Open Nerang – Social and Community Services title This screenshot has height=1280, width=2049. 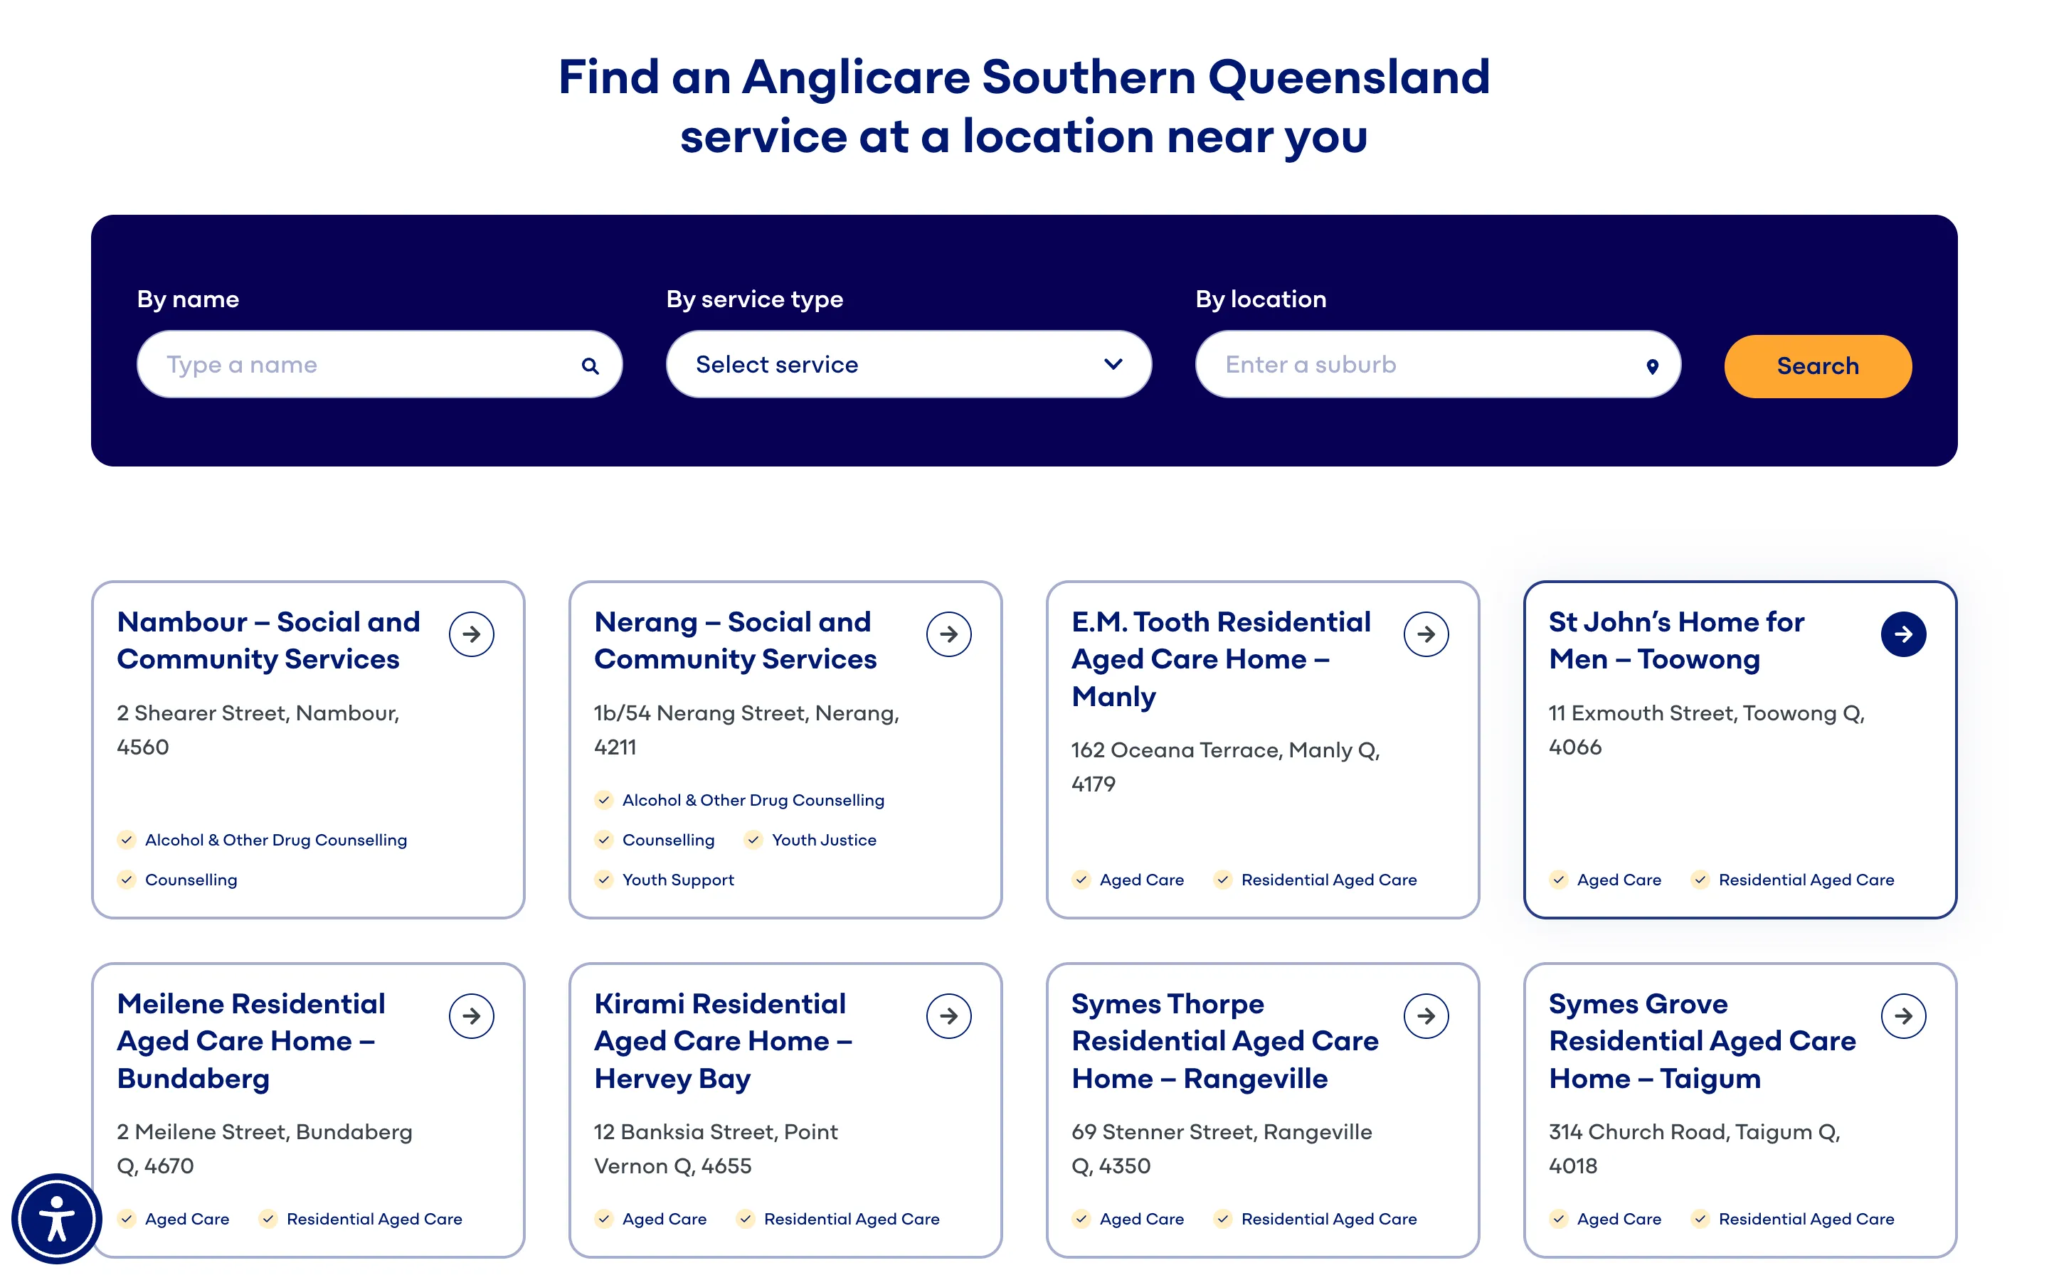click(x=735, y=641)
